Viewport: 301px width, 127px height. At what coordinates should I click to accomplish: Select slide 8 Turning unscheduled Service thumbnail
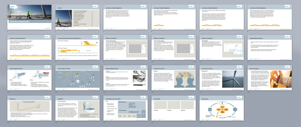77,48
